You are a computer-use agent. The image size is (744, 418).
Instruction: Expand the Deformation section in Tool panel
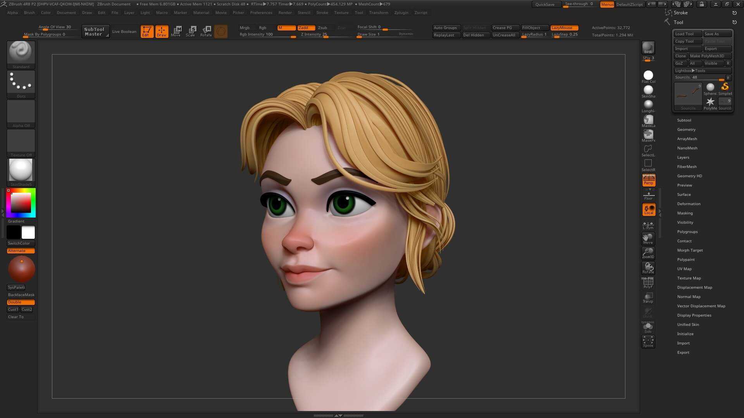(x=689, y=204)
